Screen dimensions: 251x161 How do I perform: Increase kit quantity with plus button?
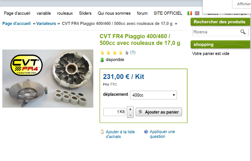tap(130, 109)
